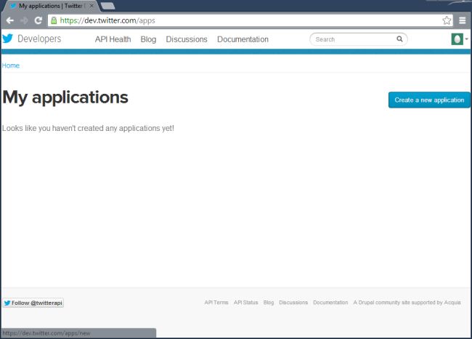Open the API Health menu item

click(x=113, y=39)
